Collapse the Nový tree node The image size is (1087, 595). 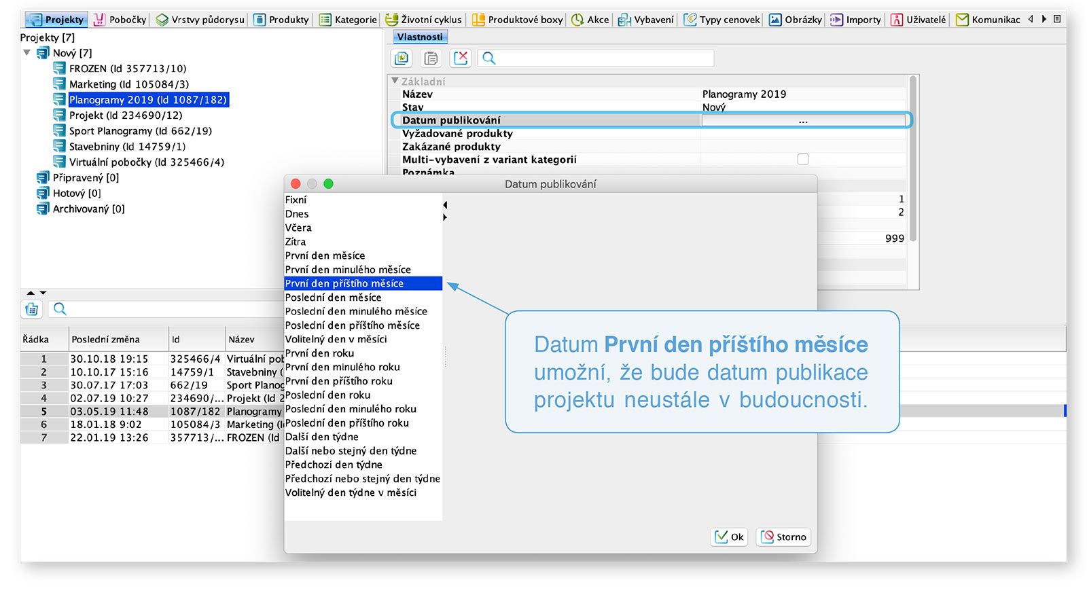pos(27,53)
